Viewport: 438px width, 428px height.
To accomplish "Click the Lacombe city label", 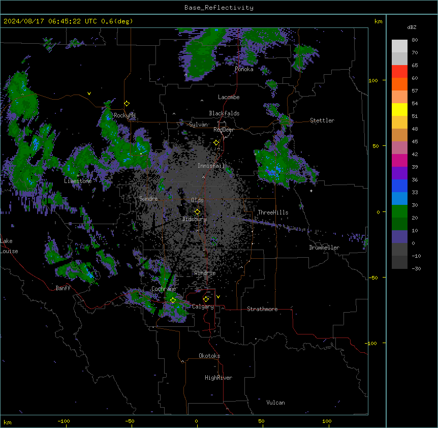I will click(x=229, y=97).
